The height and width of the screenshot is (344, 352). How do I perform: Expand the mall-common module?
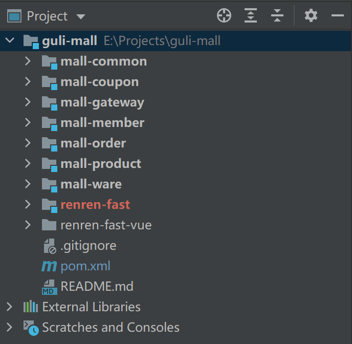(28, 61)
